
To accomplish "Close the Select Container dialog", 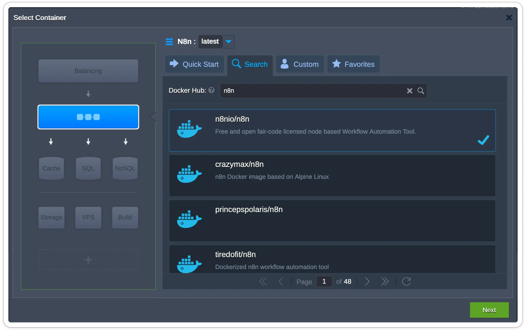I will pos(509,18).
